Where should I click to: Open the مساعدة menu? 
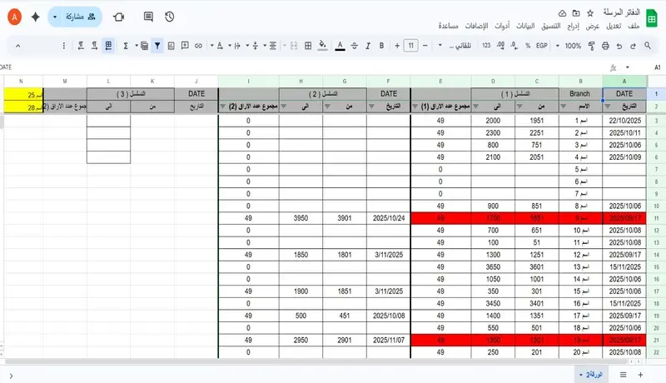click(448, 26)
